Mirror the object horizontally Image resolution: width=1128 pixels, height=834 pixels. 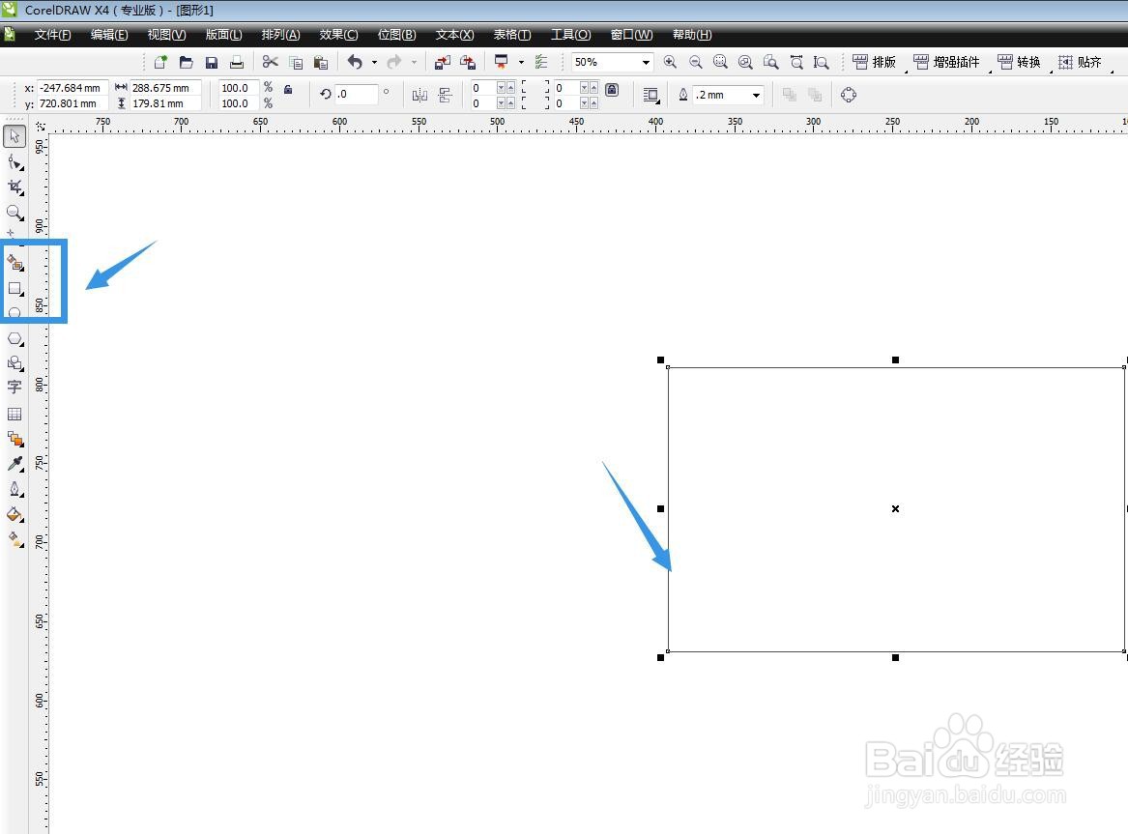pyautogui.click(x=419, y=95)
